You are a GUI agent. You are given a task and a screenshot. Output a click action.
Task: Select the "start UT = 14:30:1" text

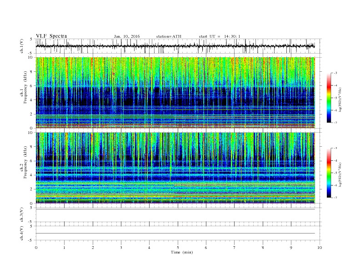tap(220, 36)
